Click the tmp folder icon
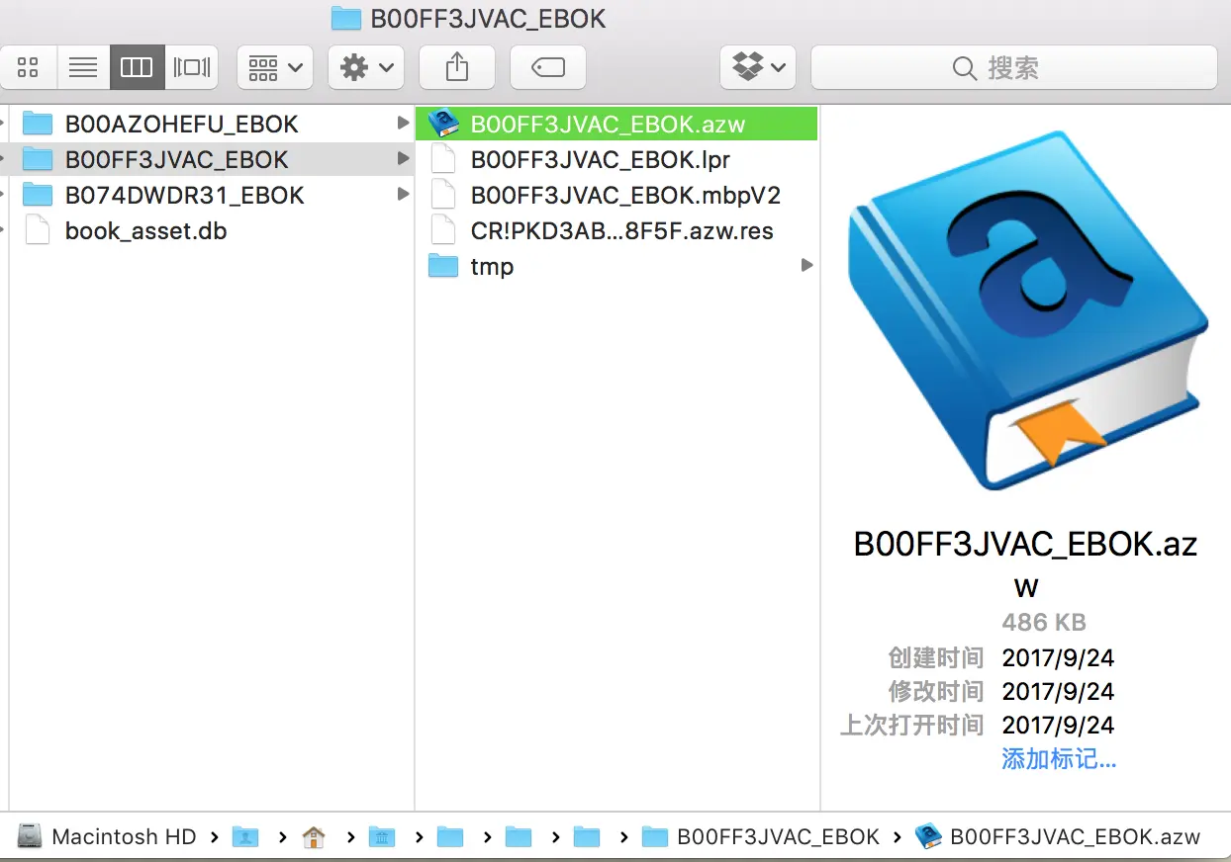 point(443,266)
